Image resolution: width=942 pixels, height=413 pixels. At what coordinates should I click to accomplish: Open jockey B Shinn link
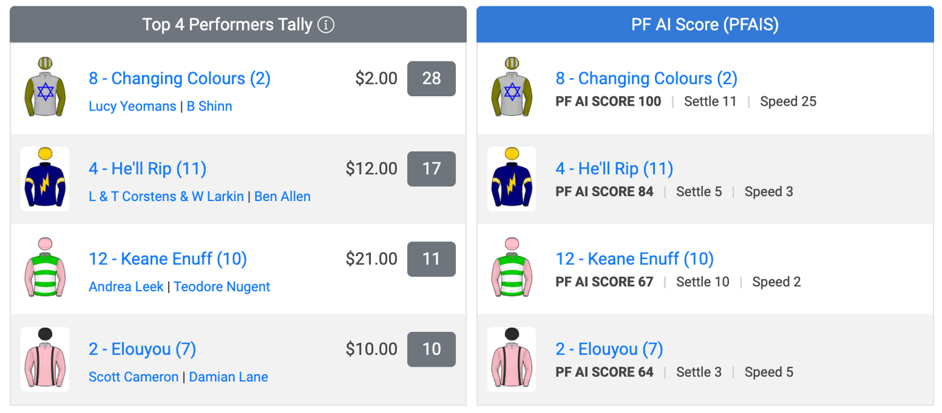tap(209, 106)
